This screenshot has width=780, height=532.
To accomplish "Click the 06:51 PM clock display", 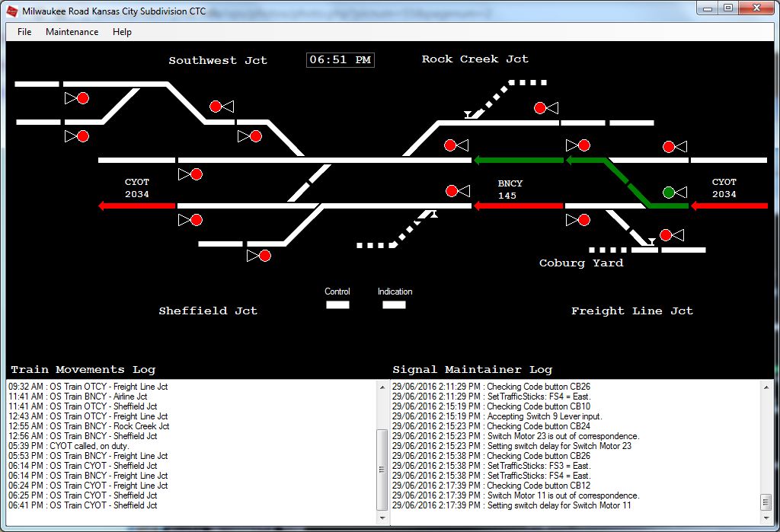I will point(340,60).
